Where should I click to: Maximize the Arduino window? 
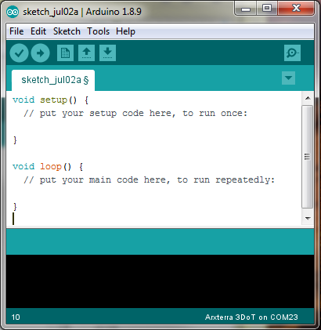click(x=267, y=9)
